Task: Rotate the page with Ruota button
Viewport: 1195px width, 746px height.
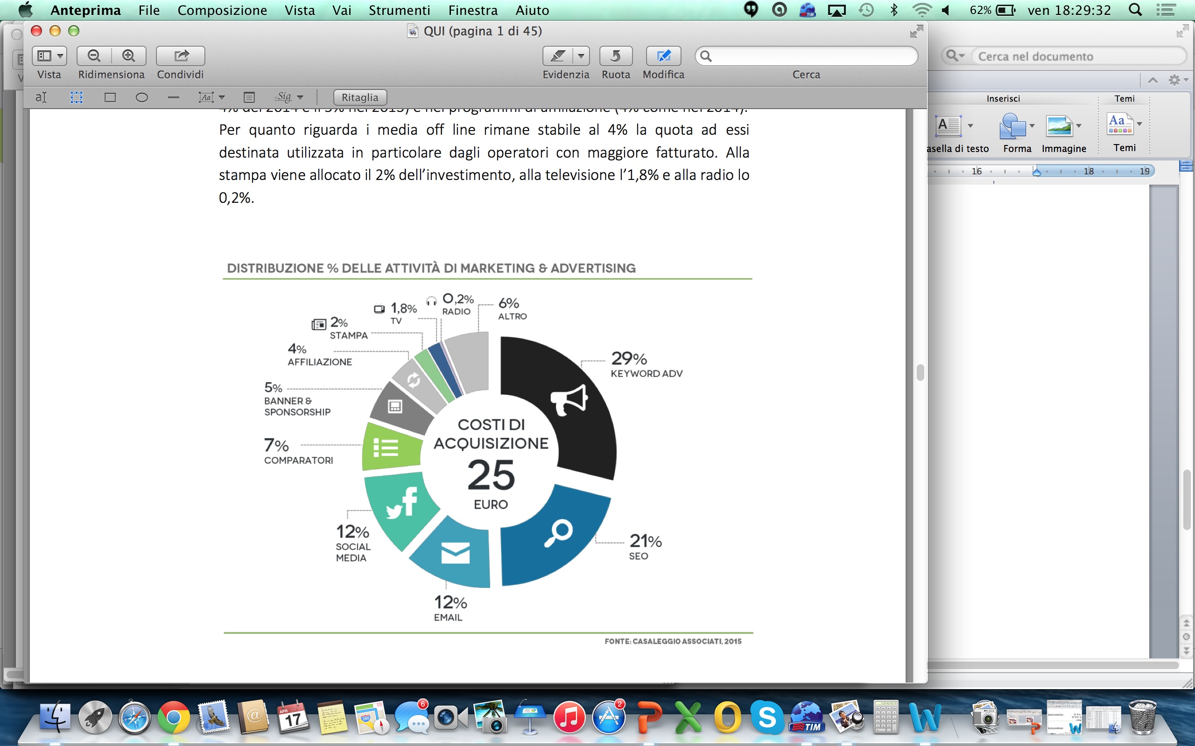Action: point(615,56)
